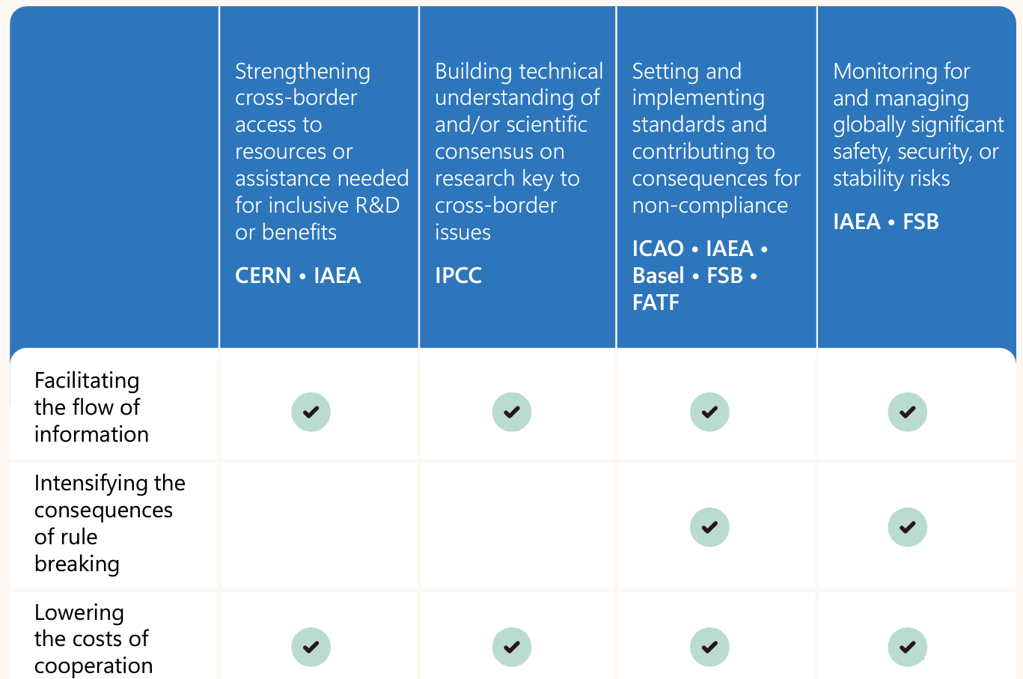This screenshot has width=1023, height=679.
Task: Click rule breaking checkmark in monitoring risks column
Action: pos(908,527)
